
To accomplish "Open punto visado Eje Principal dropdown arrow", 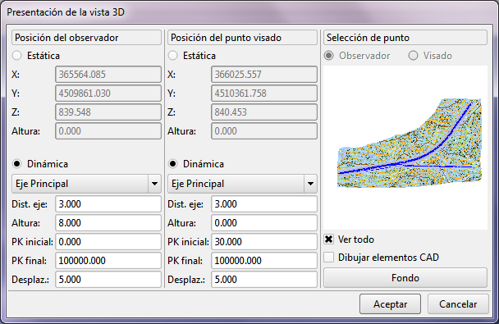I will (x=310, y=184).
